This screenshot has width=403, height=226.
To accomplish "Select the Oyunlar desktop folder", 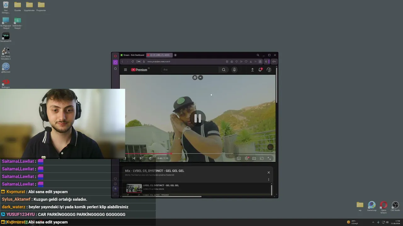I will click(18, 6).
